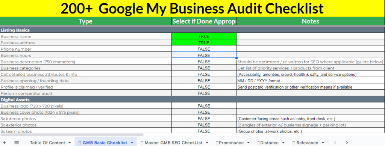
Task: Click the horizontal scrollbar thumb
Action: pos(72,134)
